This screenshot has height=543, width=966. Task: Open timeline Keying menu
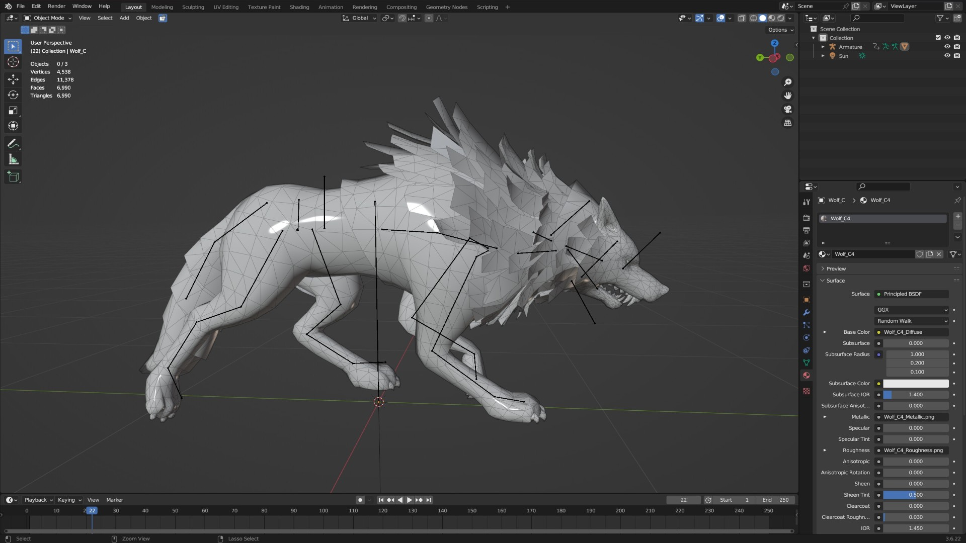click(69, 500)
